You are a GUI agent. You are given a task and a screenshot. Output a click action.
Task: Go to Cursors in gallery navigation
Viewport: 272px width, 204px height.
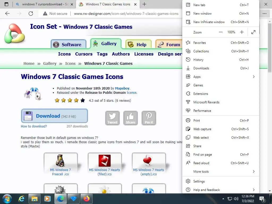pos(84,54)
